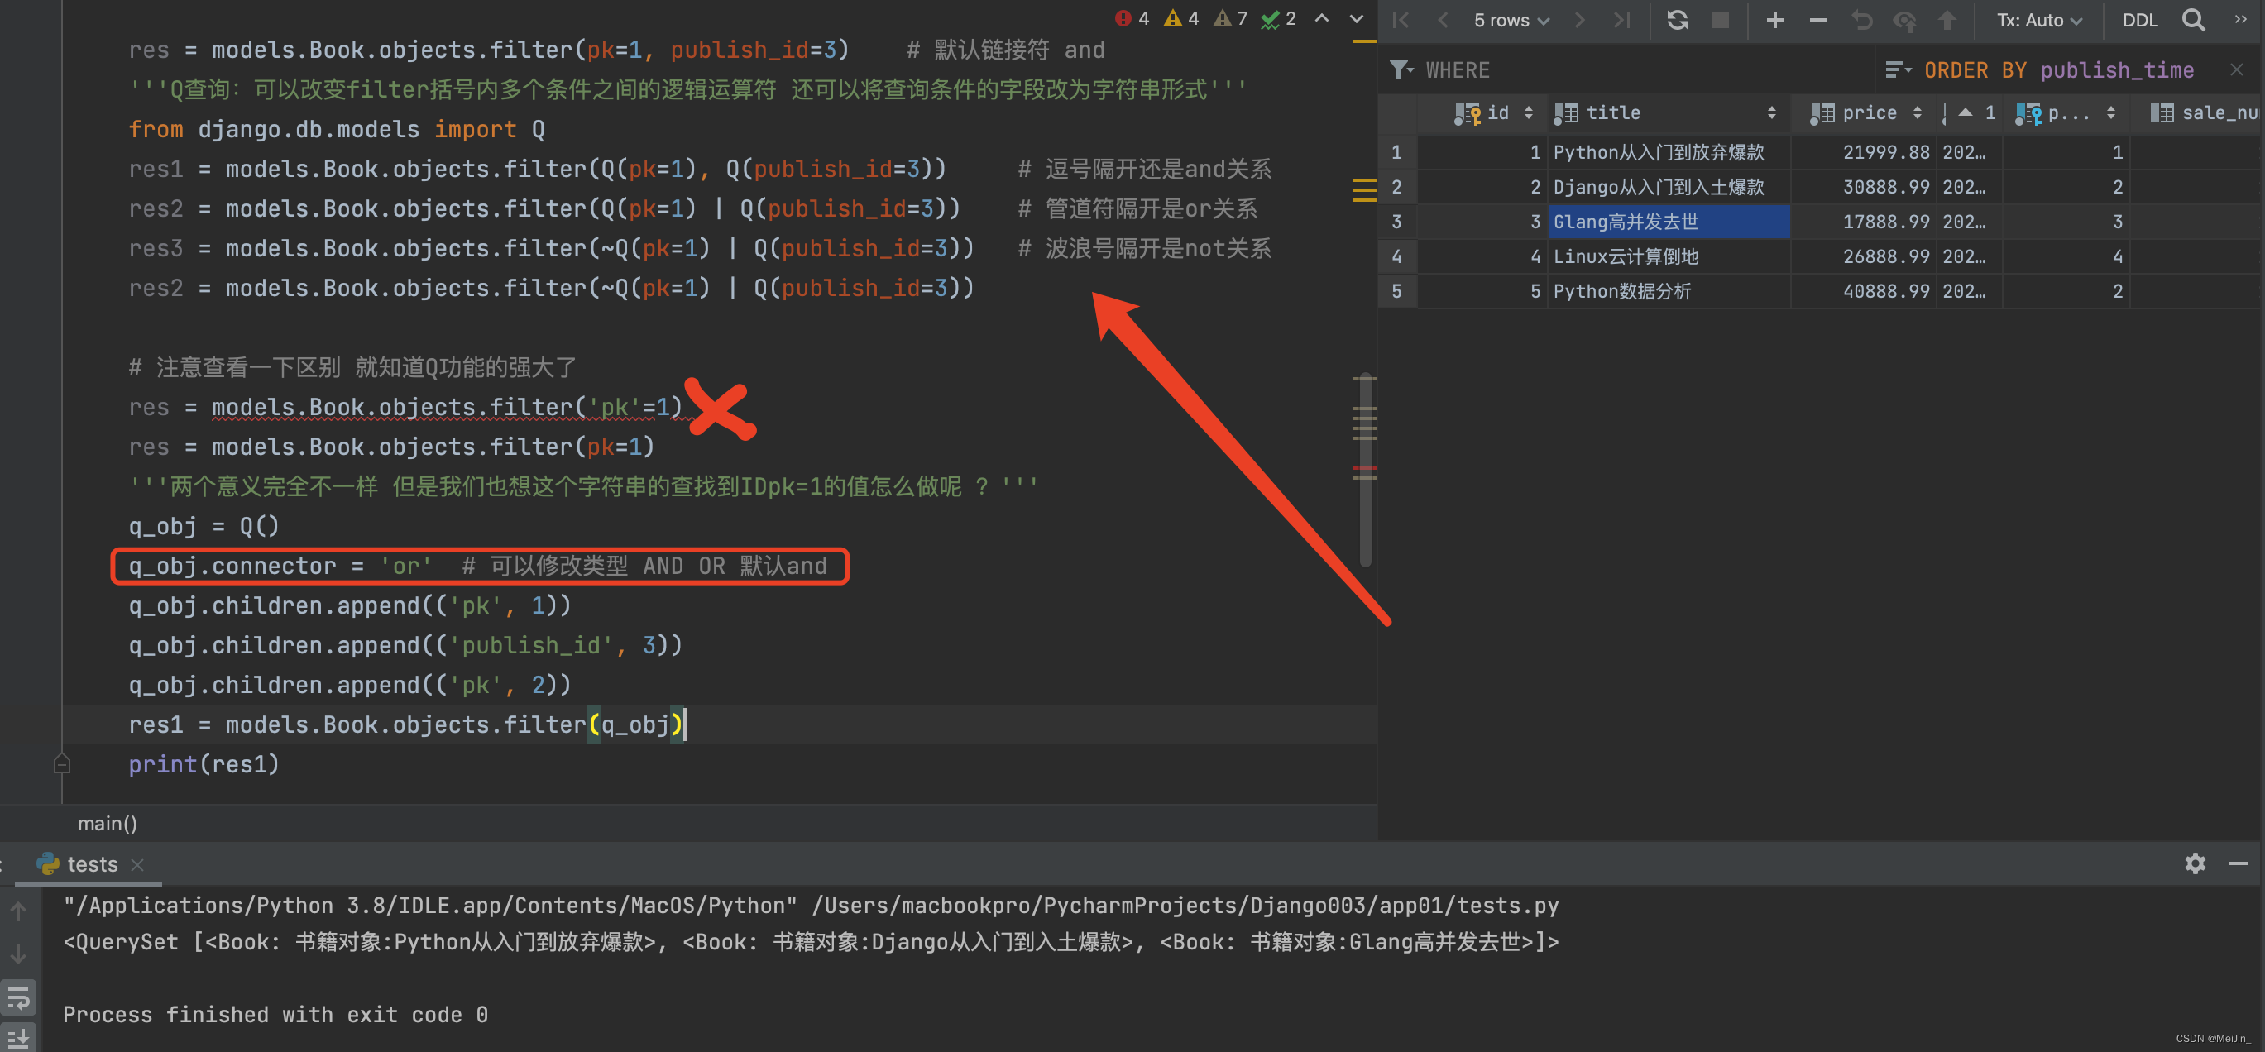Clear the ORDER BY publish_time clause
This screenshot has width=2265, height=1052.
(x=2236, y=69)
